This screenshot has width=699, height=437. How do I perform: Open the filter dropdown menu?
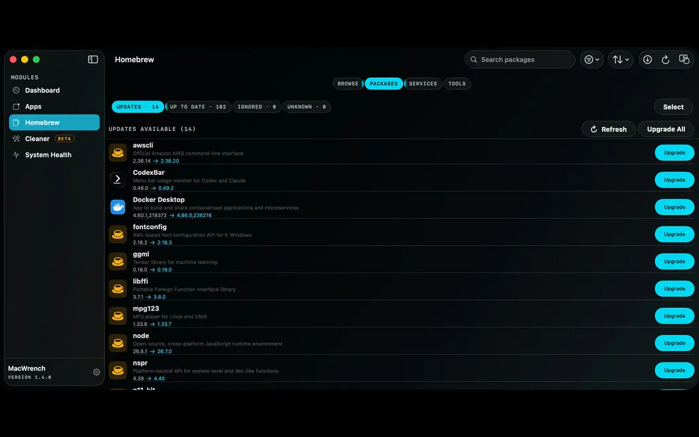(592, 60)
